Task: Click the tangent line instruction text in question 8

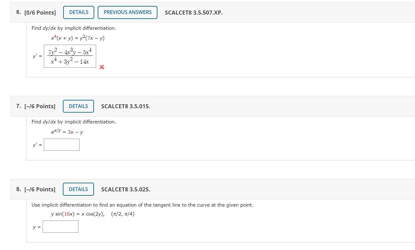Action: [x=142, y=205]
